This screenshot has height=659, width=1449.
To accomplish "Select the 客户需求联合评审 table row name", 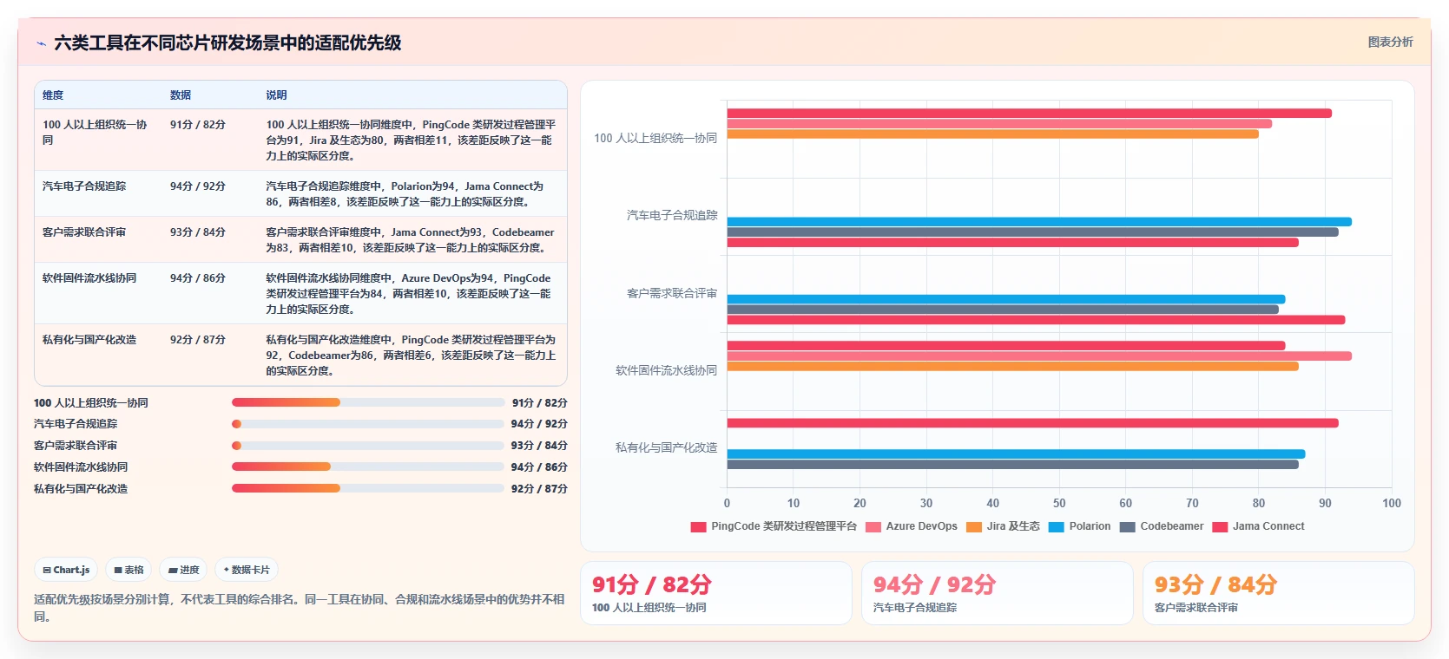I will pyautogui.click(x=84, y=232).
